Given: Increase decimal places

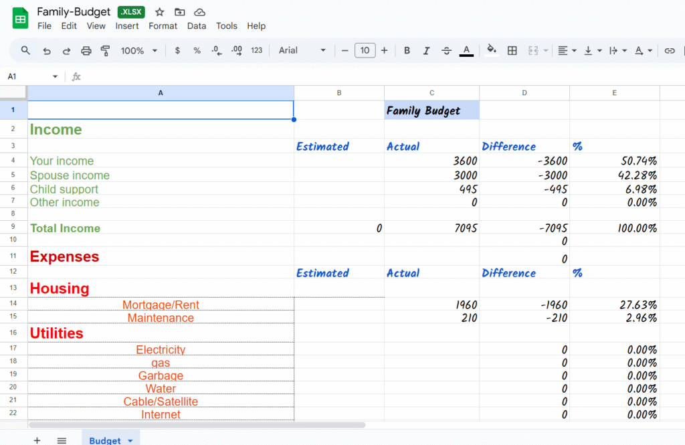Looking at the screenshot, I should [237, 51].
